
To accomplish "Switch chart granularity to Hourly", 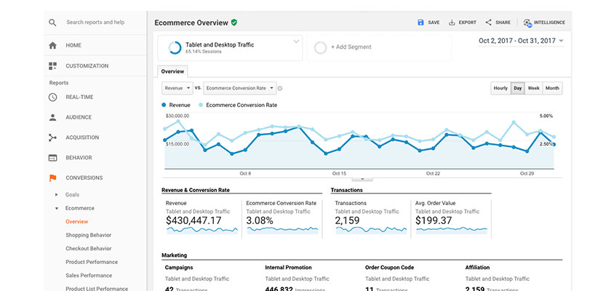I will (x=500, y=88).
